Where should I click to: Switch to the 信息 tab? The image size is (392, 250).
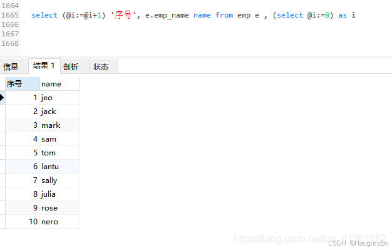14,67
